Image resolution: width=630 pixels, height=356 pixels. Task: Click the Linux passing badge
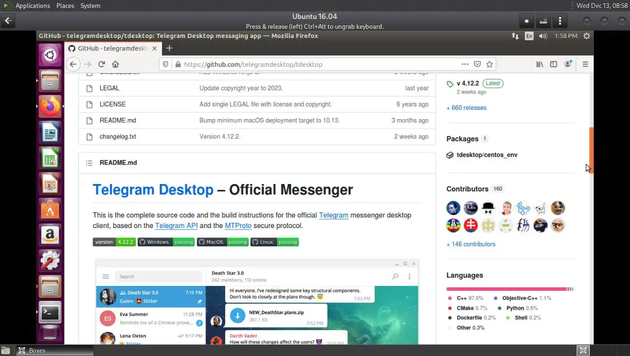[x=275, y=242]
